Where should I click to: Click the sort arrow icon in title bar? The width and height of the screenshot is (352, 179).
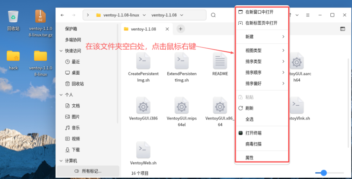290,15
